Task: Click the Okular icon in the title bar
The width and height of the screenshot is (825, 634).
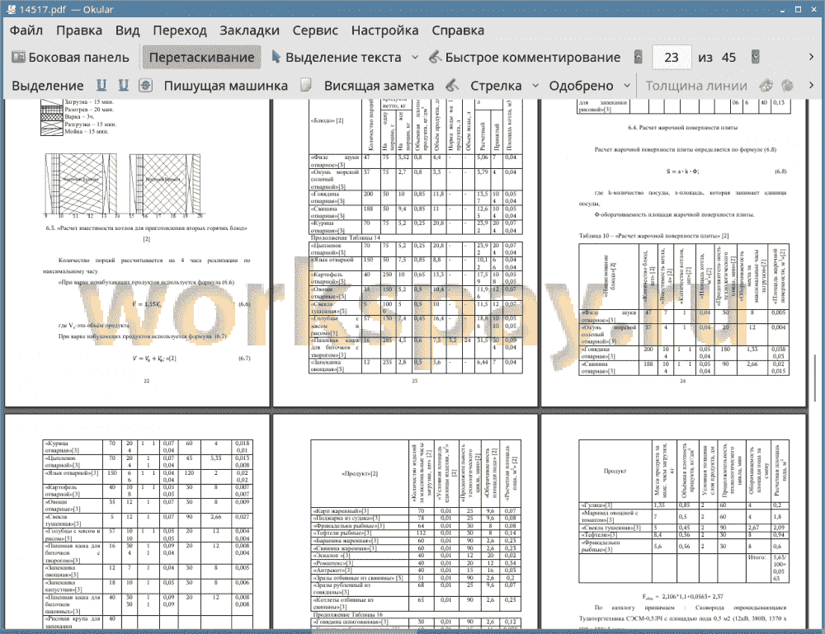Action: pyautogui.click(x=11, y=9)
